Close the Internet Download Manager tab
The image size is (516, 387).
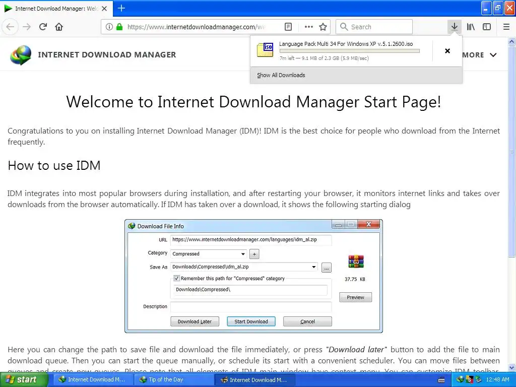pyautogui.click(x=104, y=9)
